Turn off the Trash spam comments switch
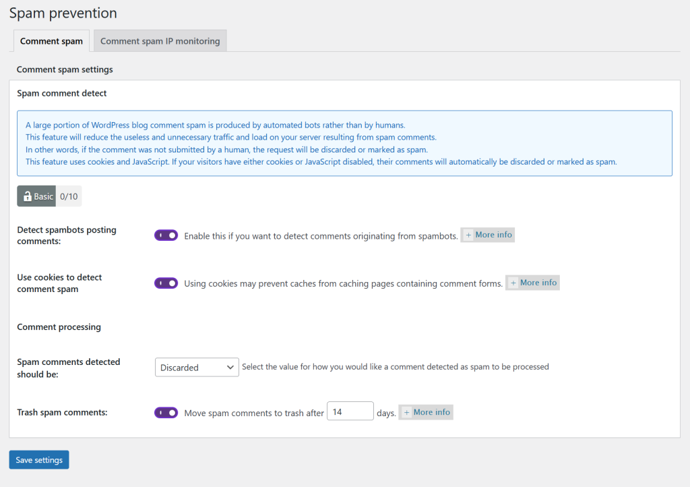The width and height of the screenshot is (690, 487). pyautogui.click(x=166, y=412)
